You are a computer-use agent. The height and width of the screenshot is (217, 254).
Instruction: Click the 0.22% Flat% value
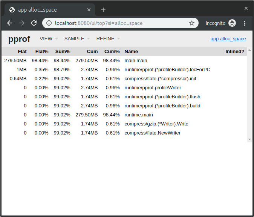tap(41, 79)
